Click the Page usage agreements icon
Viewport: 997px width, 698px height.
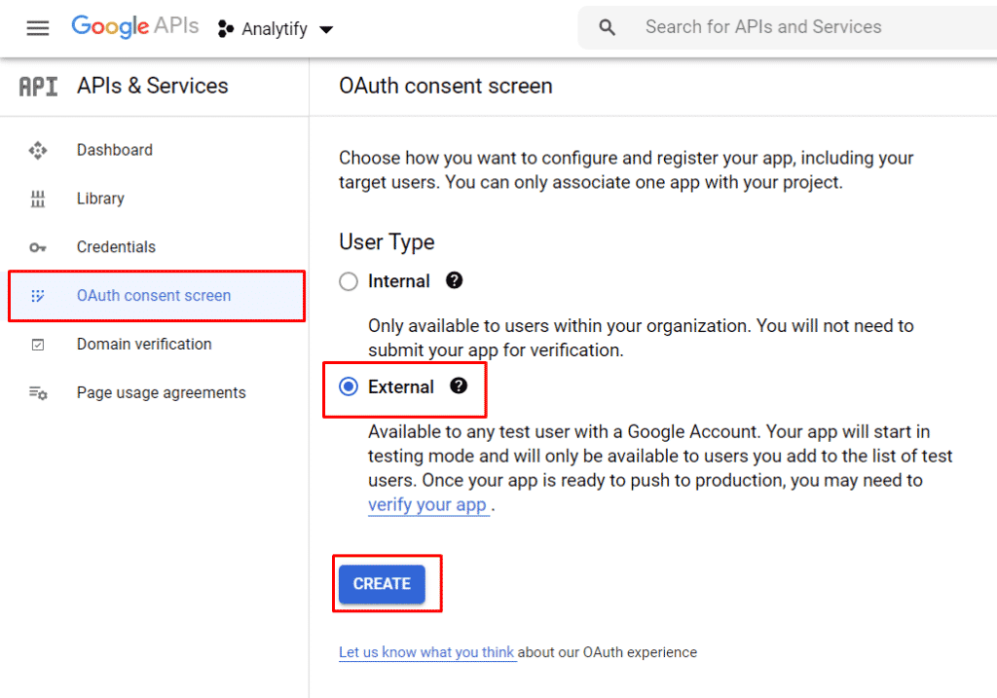[x=38, y=393]
